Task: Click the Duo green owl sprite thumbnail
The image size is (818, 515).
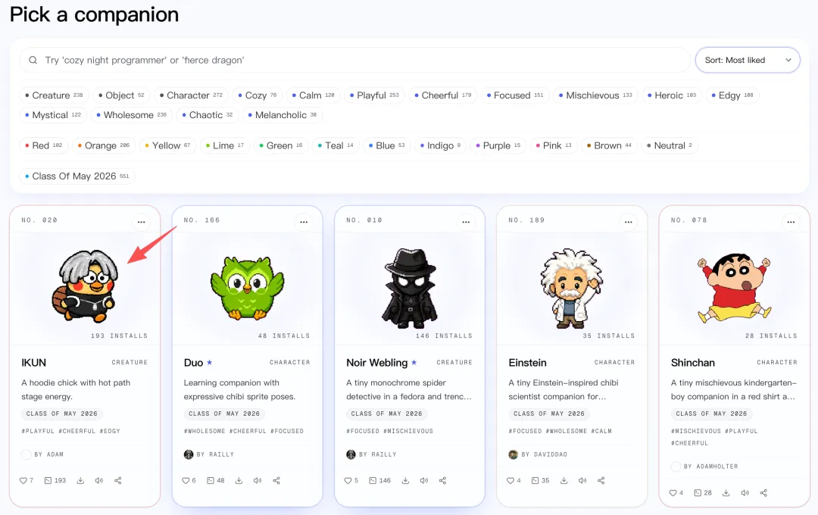Action: 247,288
